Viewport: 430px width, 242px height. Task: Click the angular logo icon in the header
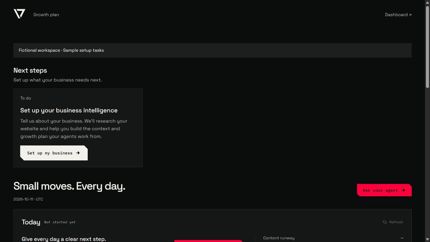pyautogui.click(x=19, y=14)
